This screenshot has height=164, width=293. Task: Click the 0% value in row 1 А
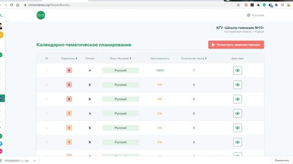pos(160,113)
